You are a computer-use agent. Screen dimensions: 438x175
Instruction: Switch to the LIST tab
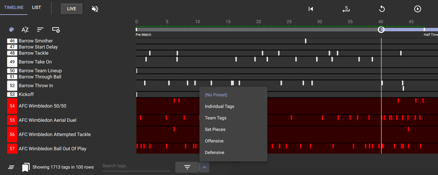(x=37, y=7)
